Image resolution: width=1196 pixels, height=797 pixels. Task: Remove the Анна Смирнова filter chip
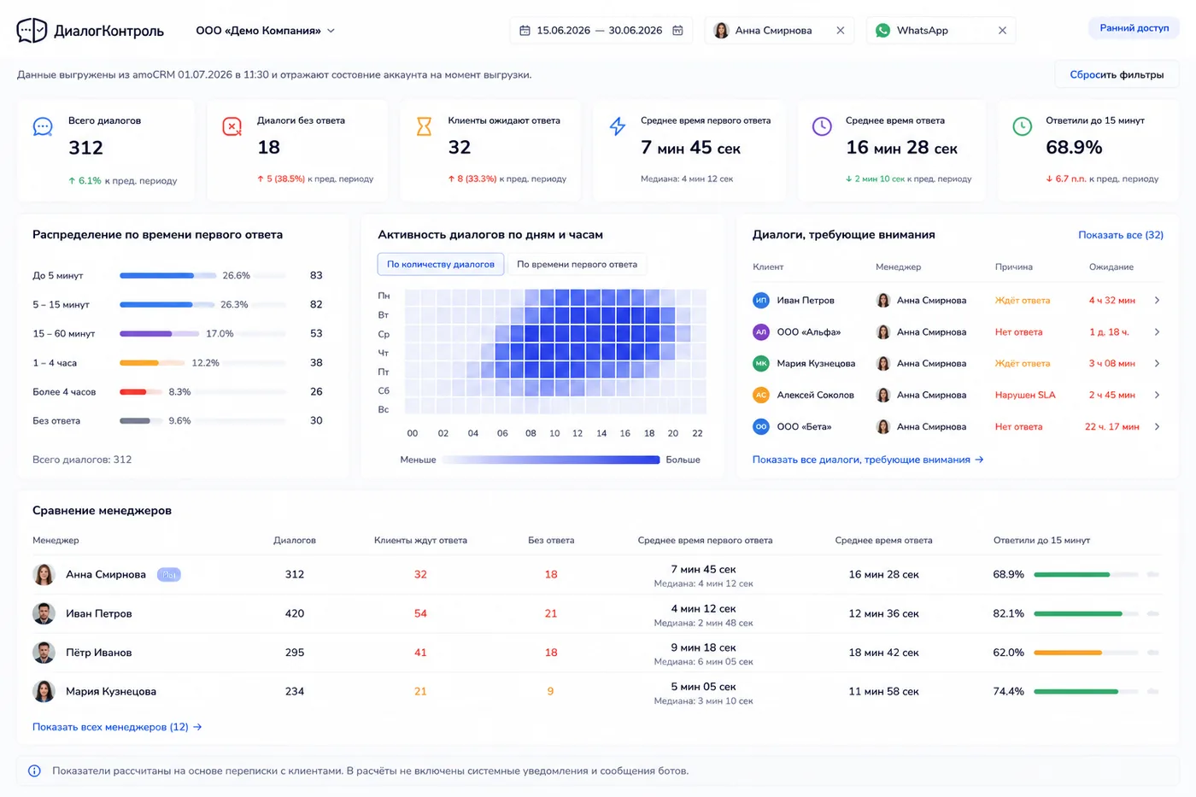(x=841, y=31)
